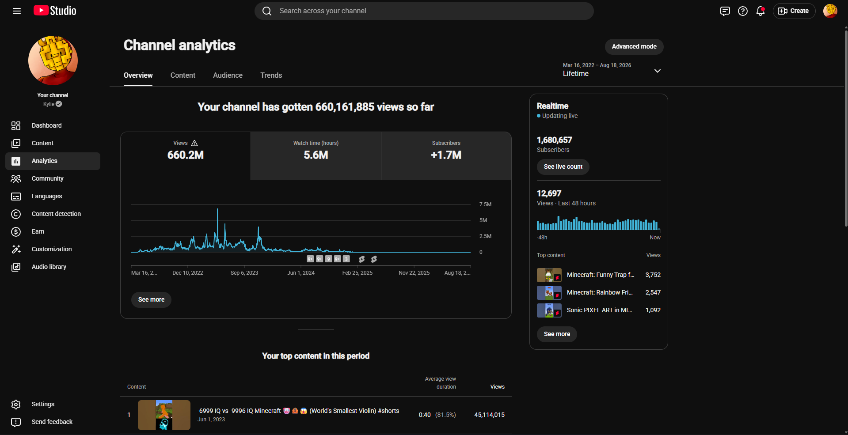Click the Jun 1, 2023 video date

tap(211, 420)
